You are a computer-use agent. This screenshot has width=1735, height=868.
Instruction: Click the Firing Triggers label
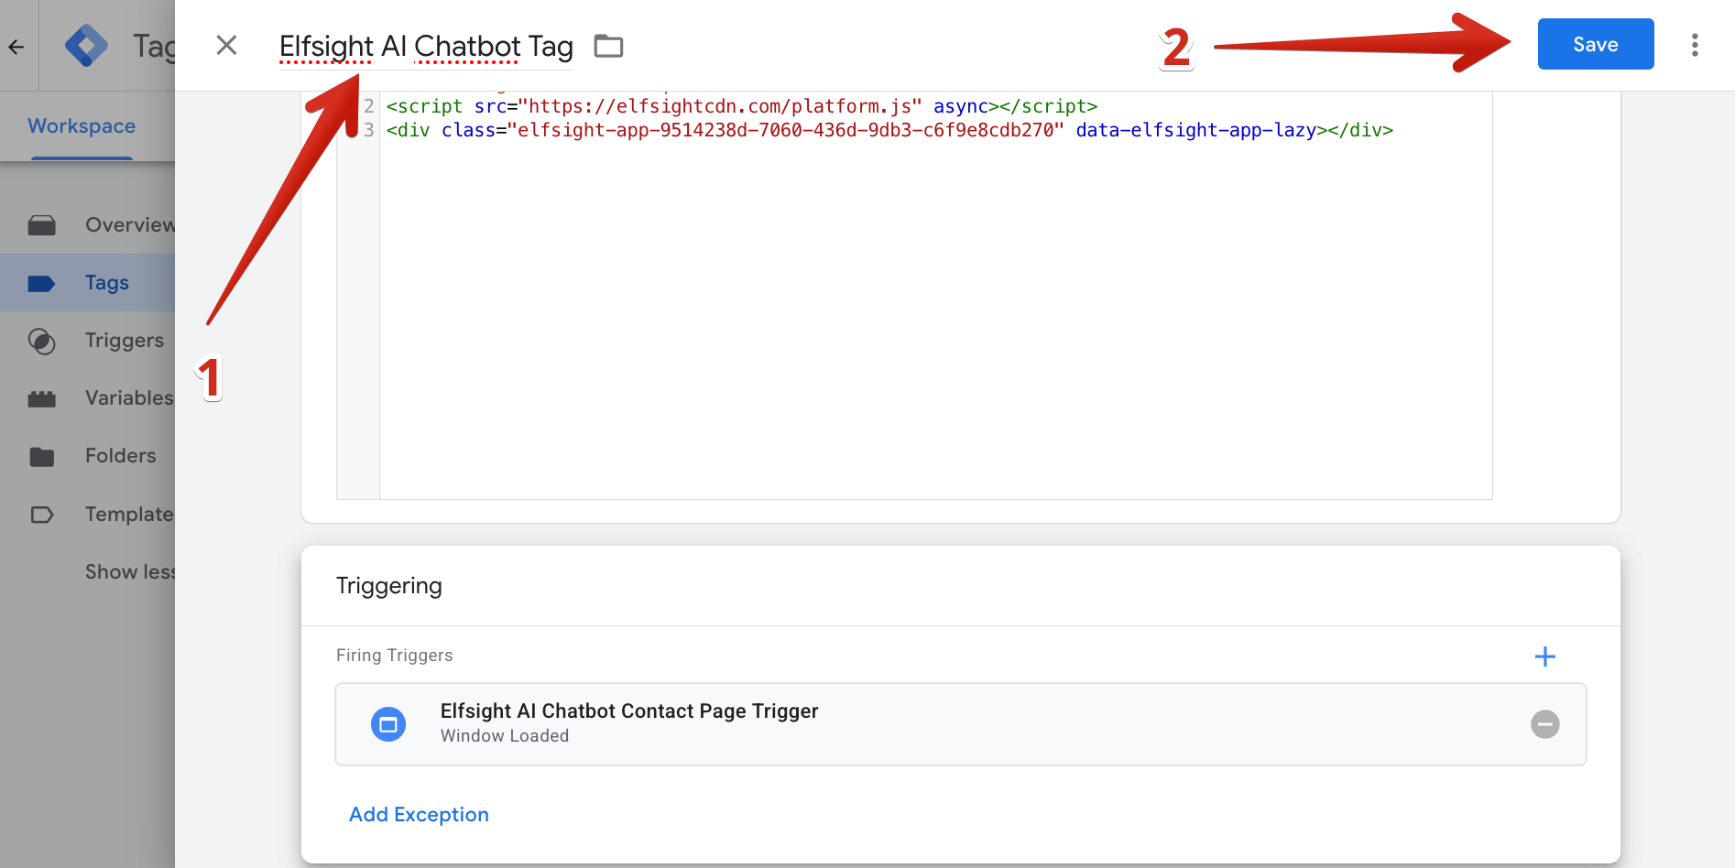tap(395, 656)
